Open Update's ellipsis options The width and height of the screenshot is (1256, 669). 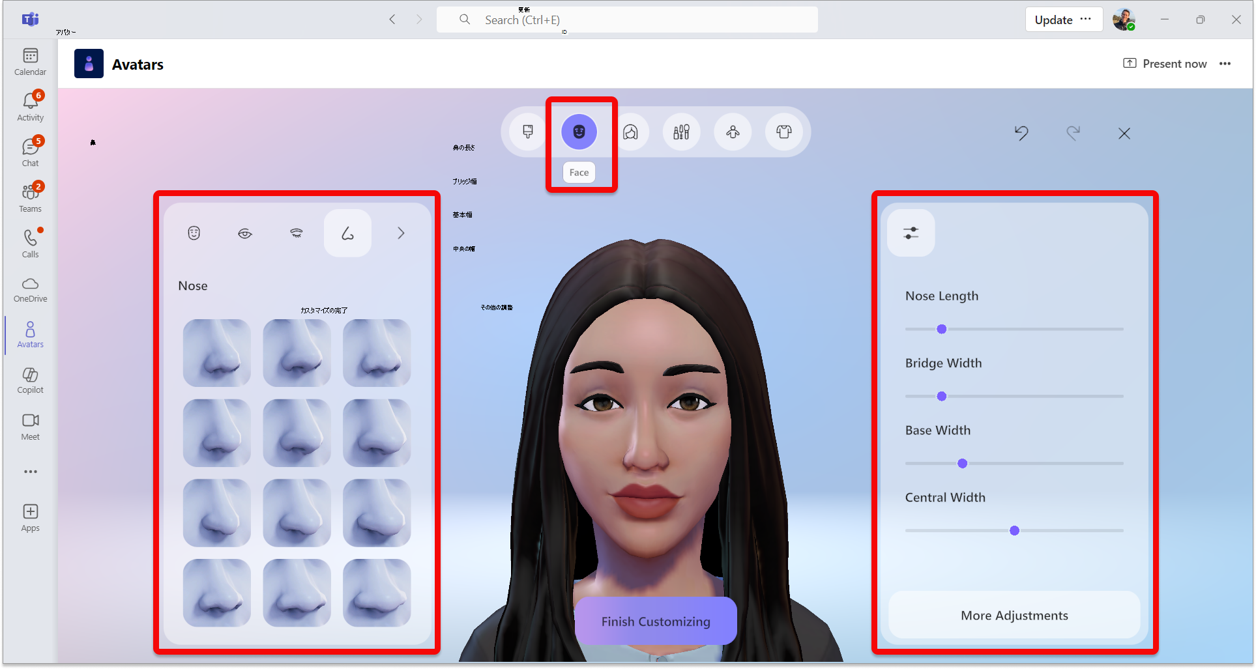(1085, 20)
